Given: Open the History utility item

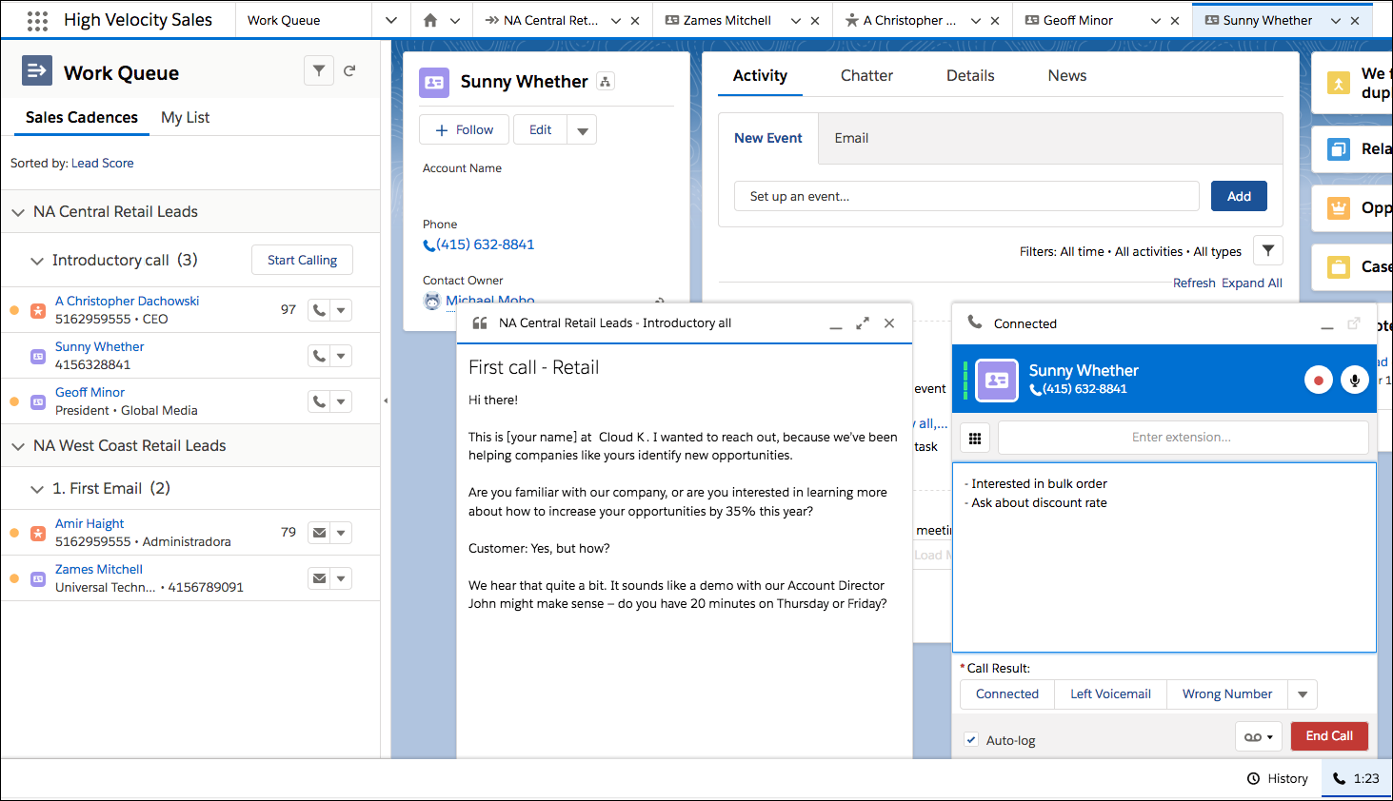Looking at the screenshot, I should 1278,778.
